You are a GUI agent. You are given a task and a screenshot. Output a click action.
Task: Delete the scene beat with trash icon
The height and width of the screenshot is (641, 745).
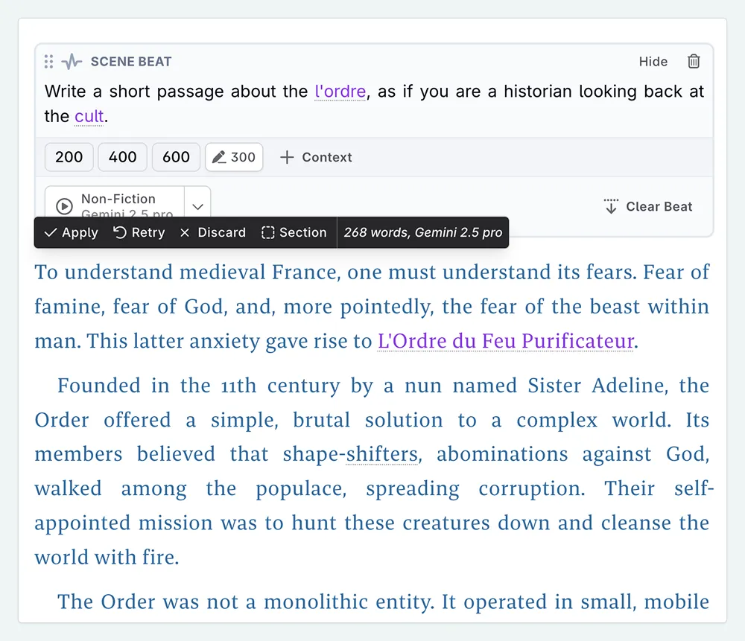(x=694, y=62)
